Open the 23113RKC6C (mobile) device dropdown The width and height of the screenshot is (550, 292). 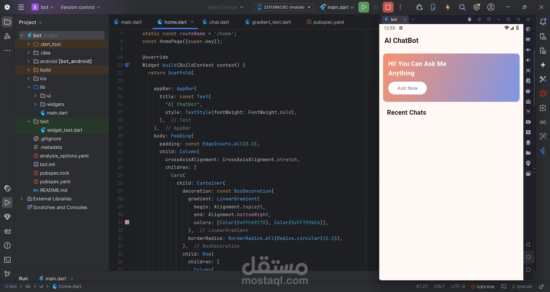click(x=284, y=7)
